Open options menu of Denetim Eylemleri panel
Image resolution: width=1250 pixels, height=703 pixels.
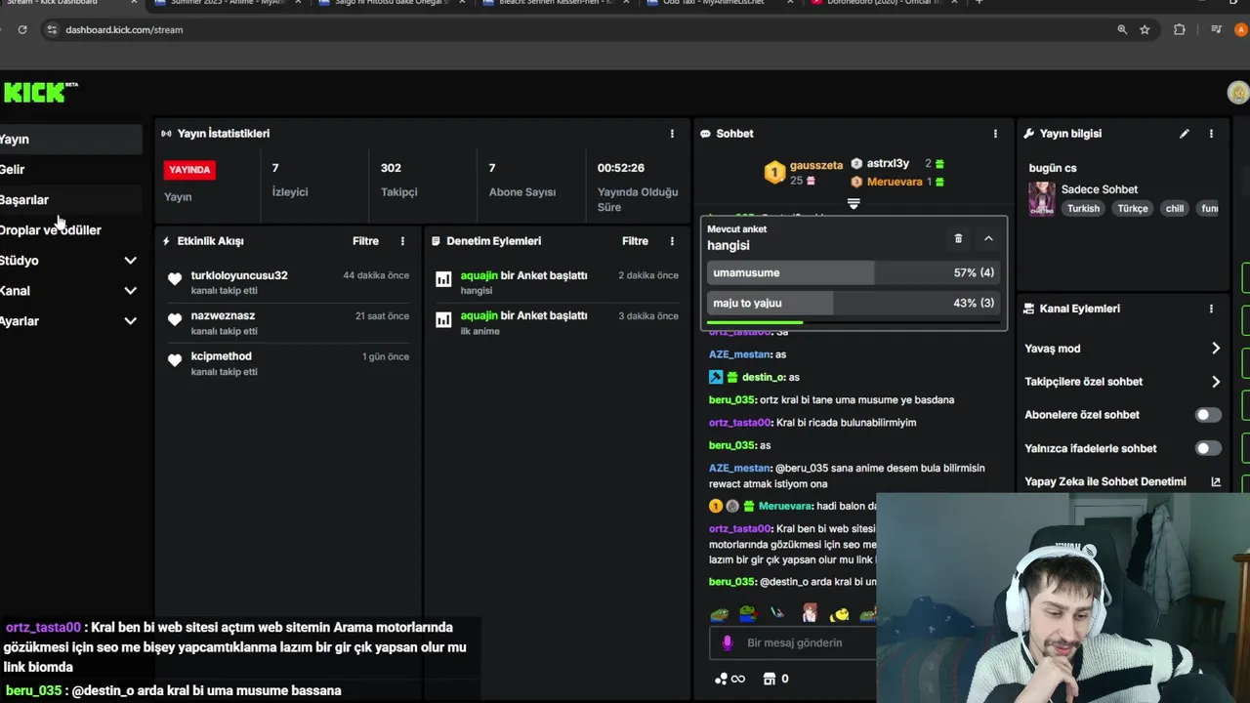click(x=672, y=241)
